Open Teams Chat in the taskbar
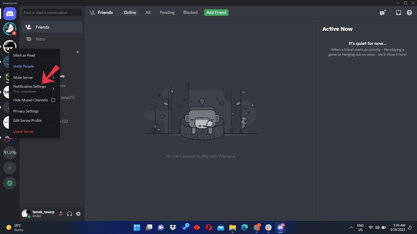The height and width of the screenshot is (234, 417). (161, 228)
